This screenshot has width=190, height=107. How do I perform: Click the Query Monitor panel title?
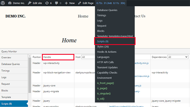pyautogui.click(x=9, y=51)
